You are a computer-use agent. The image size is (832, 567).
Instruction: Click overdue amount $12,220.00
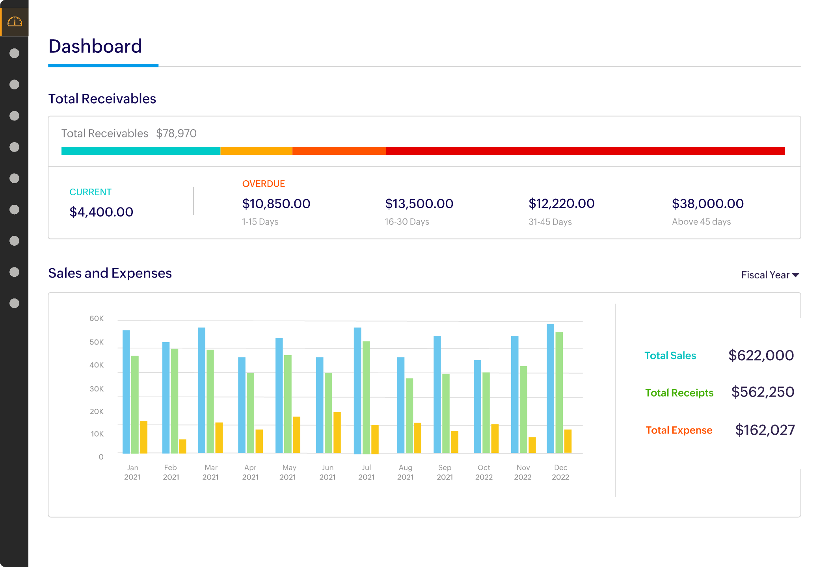point(561,204)
